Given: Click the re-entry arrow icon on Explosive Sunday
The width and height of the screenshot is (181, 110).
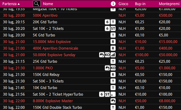Looking at the screenshot, I should coord(102,55).
